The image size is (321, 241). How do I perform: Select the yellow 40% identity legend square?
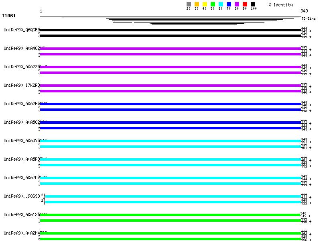point(205,4)
